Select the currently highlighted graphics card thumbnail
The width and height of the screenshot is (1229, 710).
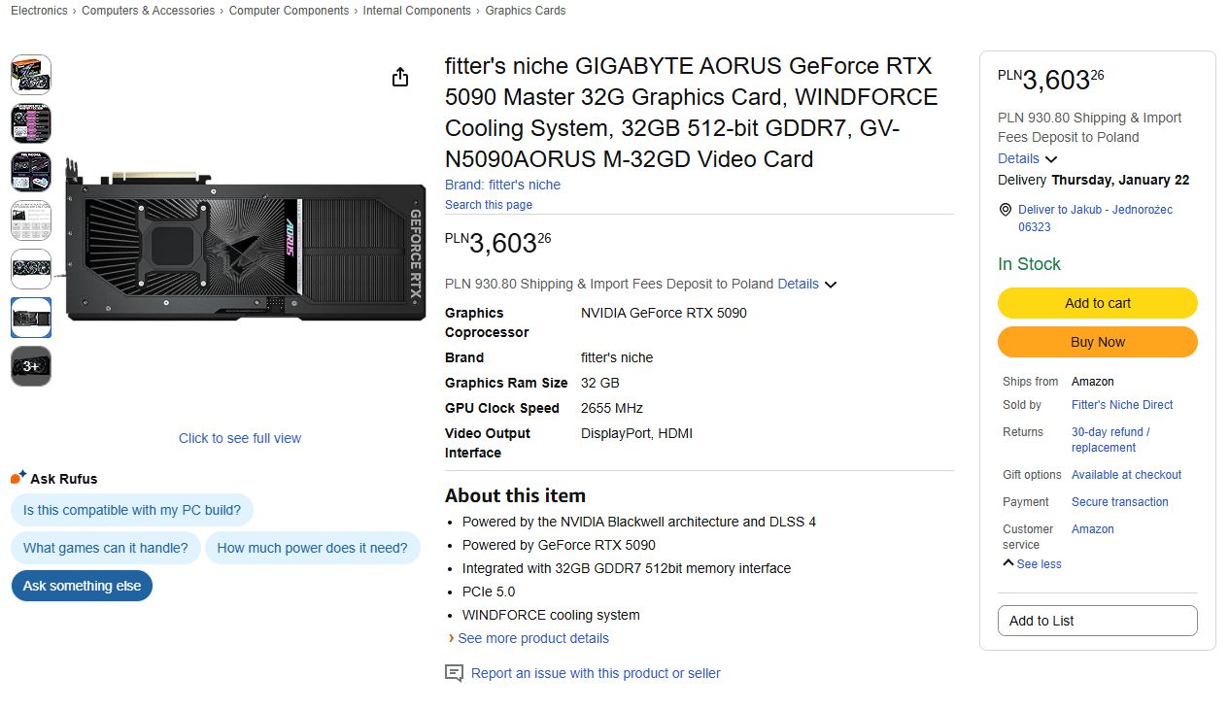click(x=30, y=318)
